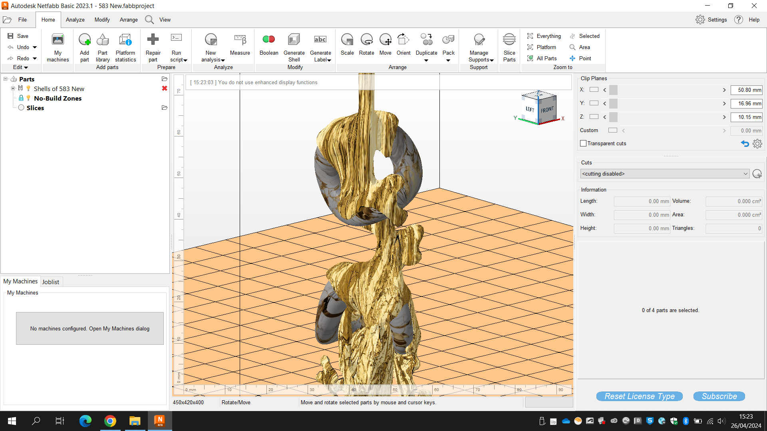Expand the Undo dropdown arrow
Screen dimensions: 767x431
(35, 47)
